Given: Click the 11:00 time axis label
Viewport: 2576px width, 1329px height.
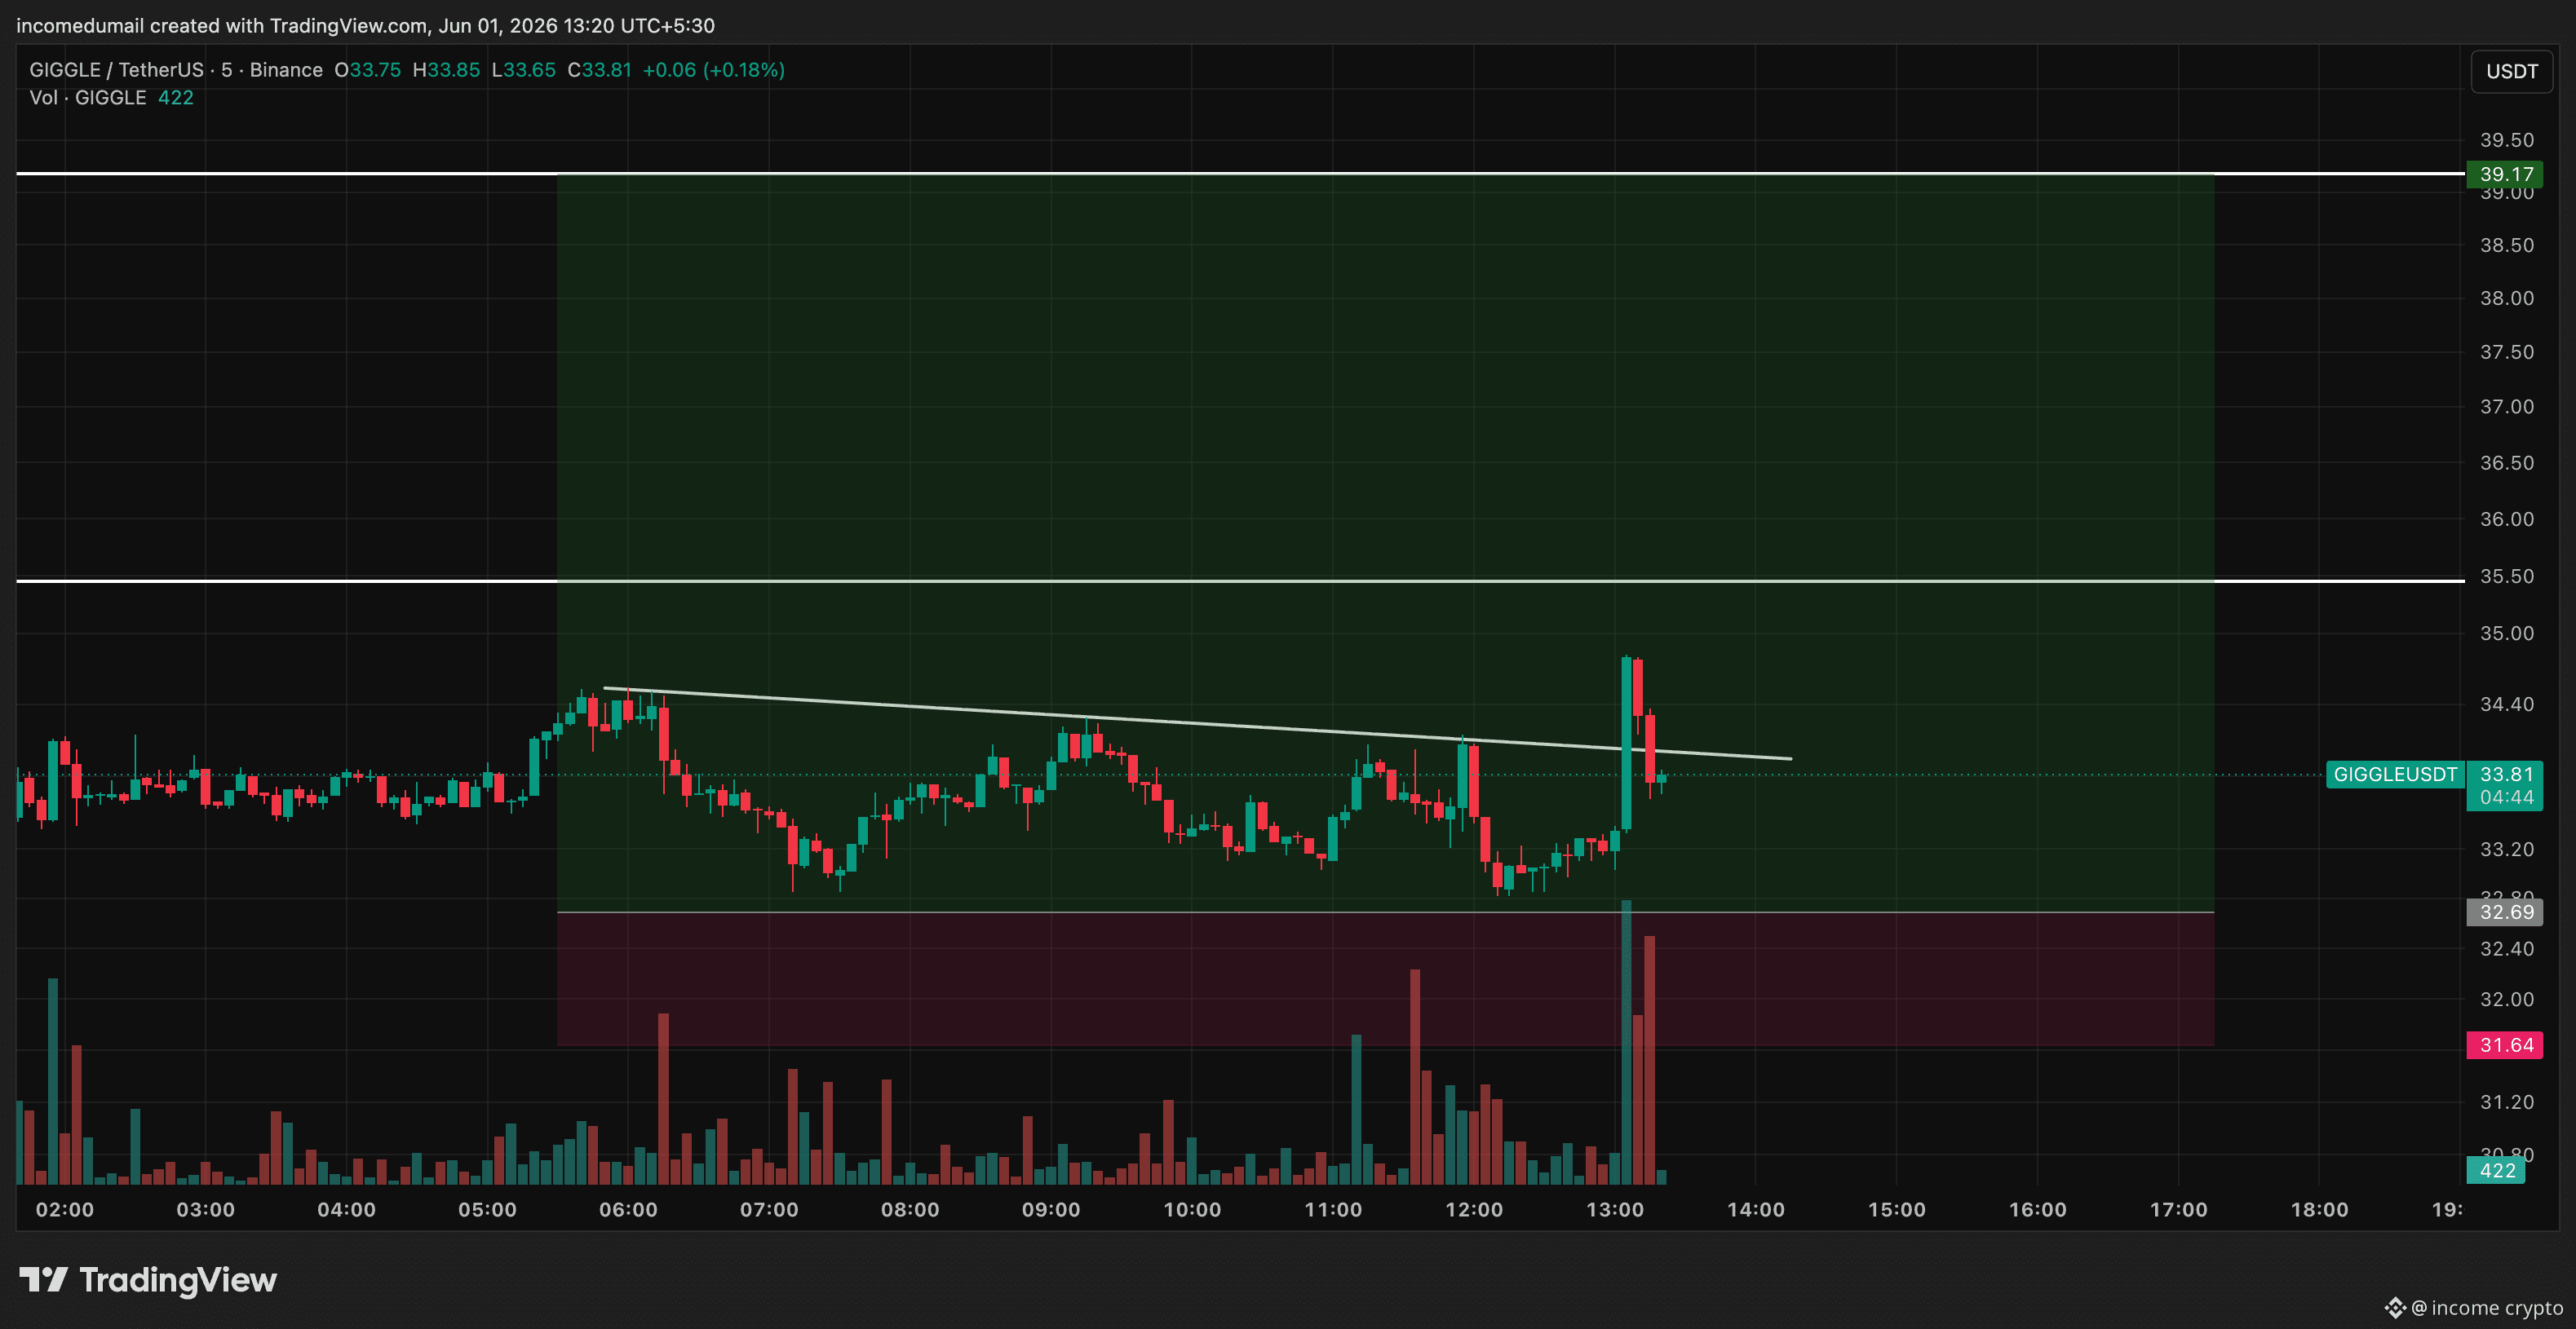Looking at the screenshot, I should [1333, 1209].
